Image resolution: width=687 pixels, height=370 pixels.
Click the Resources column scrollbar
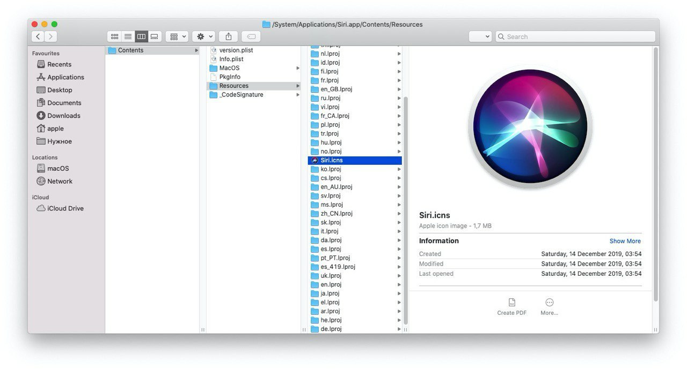tap(406, 210)
